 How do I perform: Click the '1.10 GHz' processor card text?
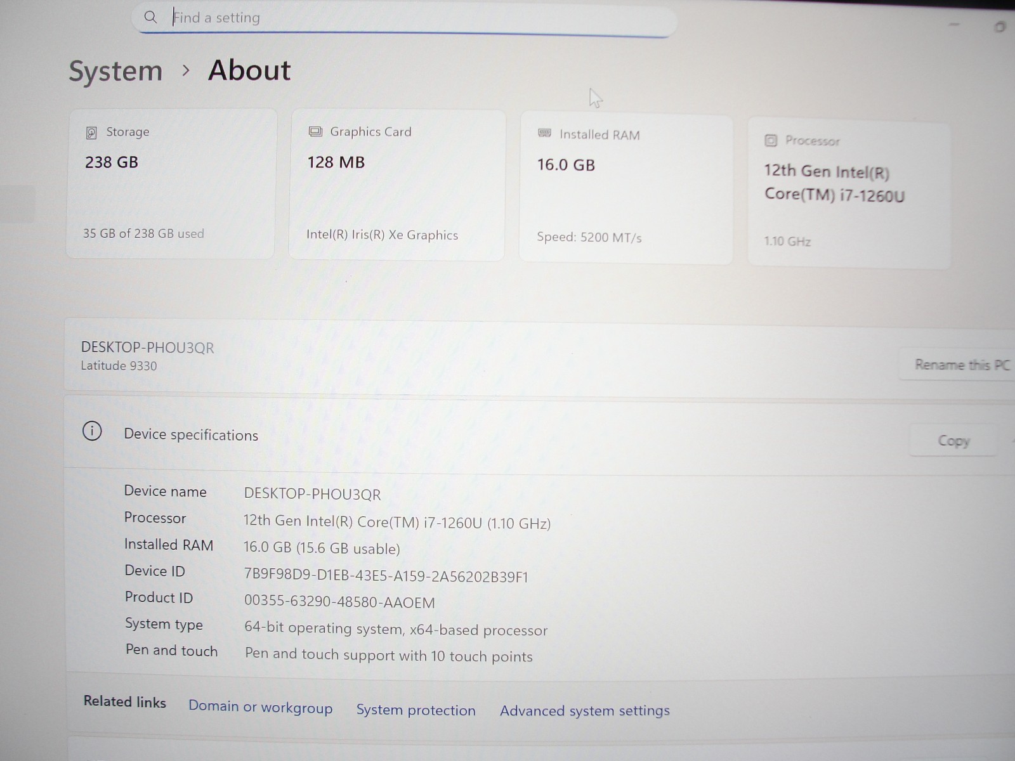tap(787, 241)
